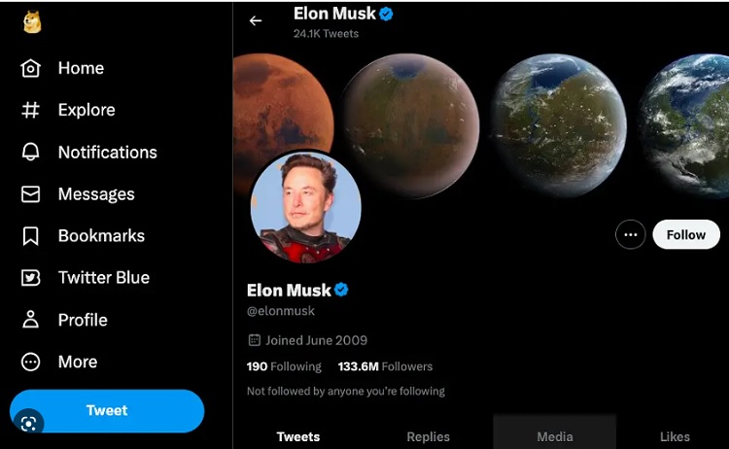Click the Twitter Blue bird icon
The width and height of the screenshot is (729, 449).
tap(31, 278)
